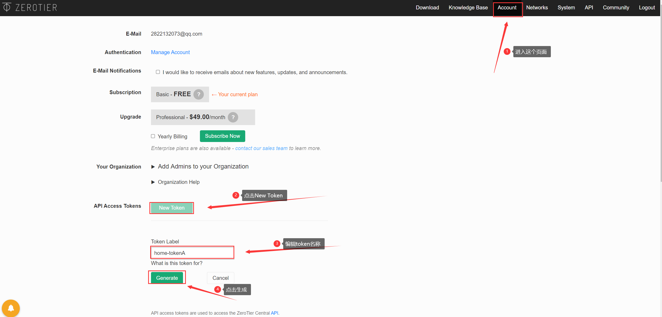Click contact our sales team link
The height and width of the screenshot is (317, 662).
261,148
